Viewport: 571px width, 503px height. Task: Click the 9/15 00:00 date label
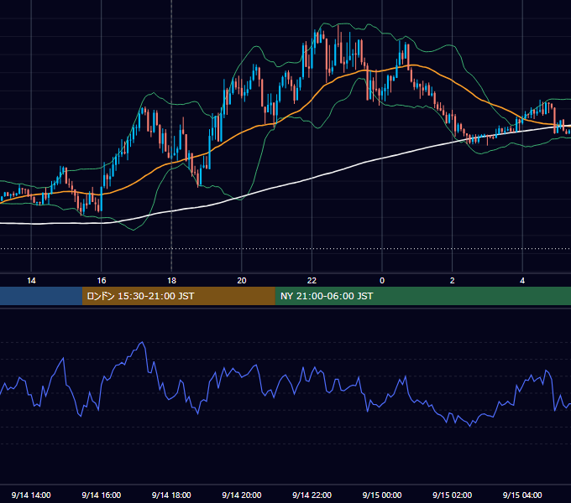pos(382,495)
